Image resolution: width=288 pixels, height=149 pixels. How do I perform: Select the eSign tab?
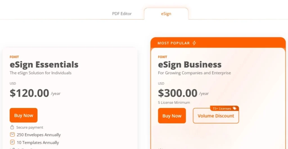coord(166,13)
